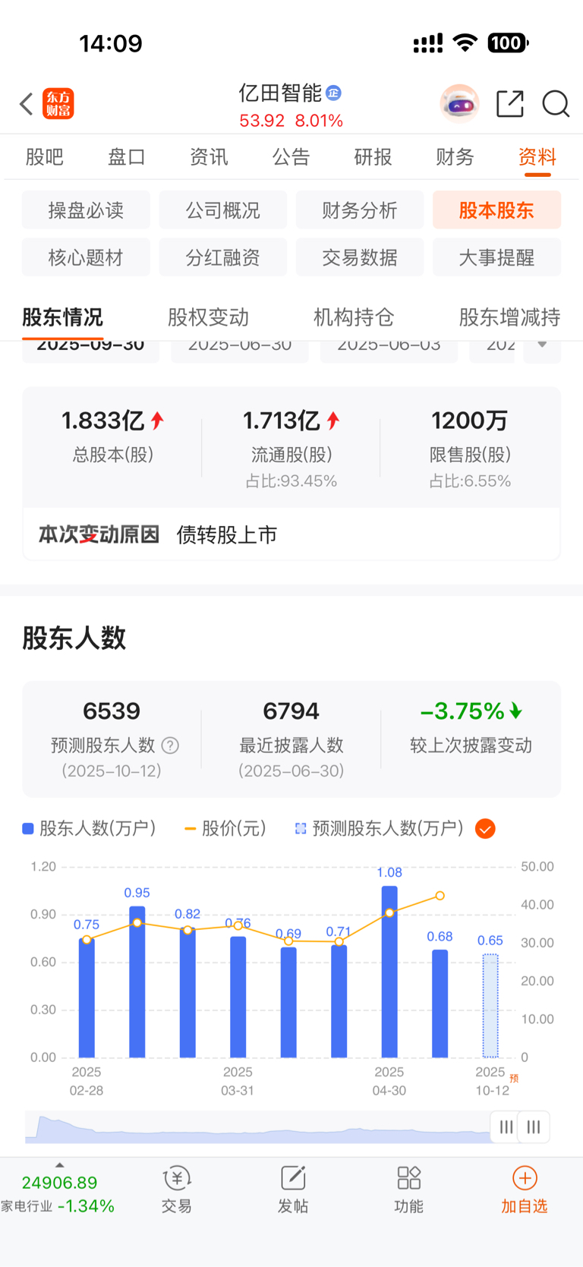Viewport: 583px width, 1267px height.
Task: Open 公司概况 section
Action: (223, 210)
